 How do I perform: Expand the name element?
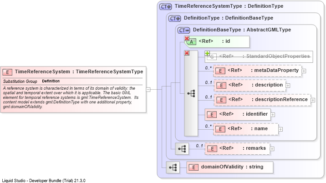click(280, 129)
